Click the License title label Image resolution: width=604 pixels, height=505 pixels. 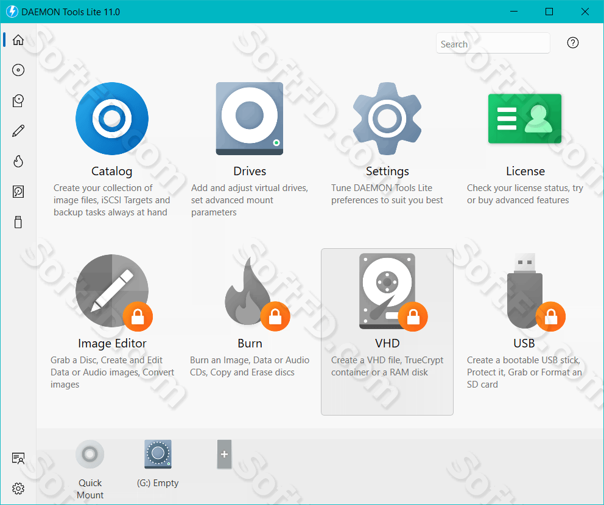point(525,171)
